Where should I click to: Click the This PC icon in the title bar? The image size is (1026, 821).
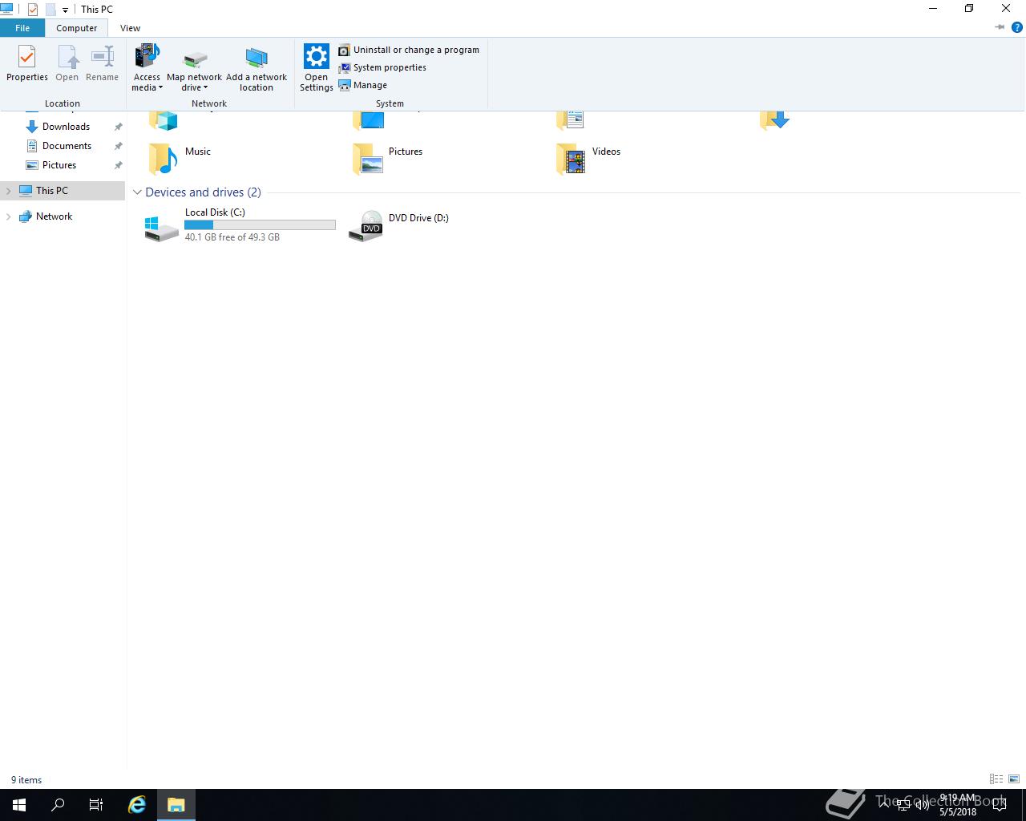(7, 9)
